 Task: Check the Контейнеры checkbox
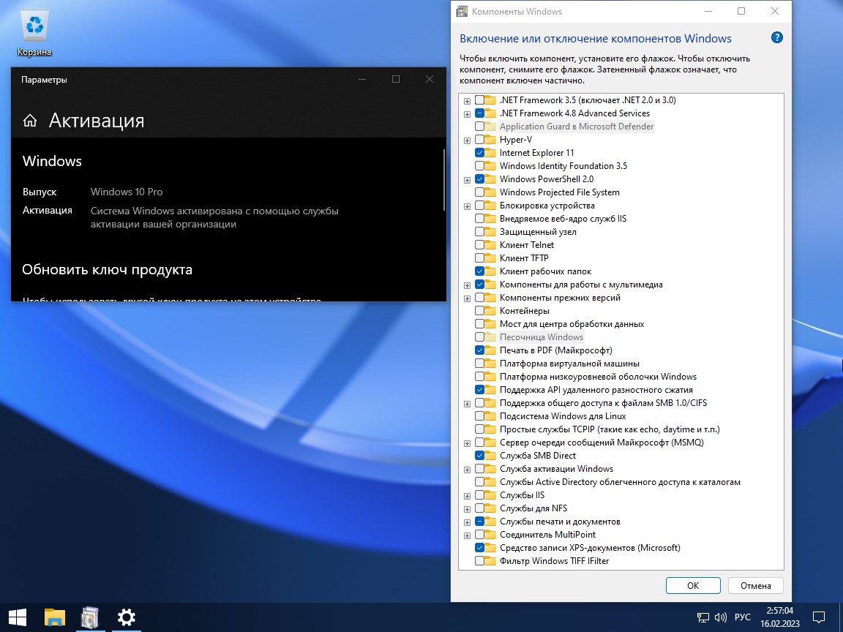pos(479,311)
